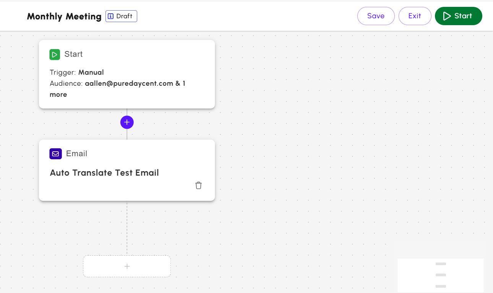
Task: Click the green play icon on the Start node
Action: [55, 54]
